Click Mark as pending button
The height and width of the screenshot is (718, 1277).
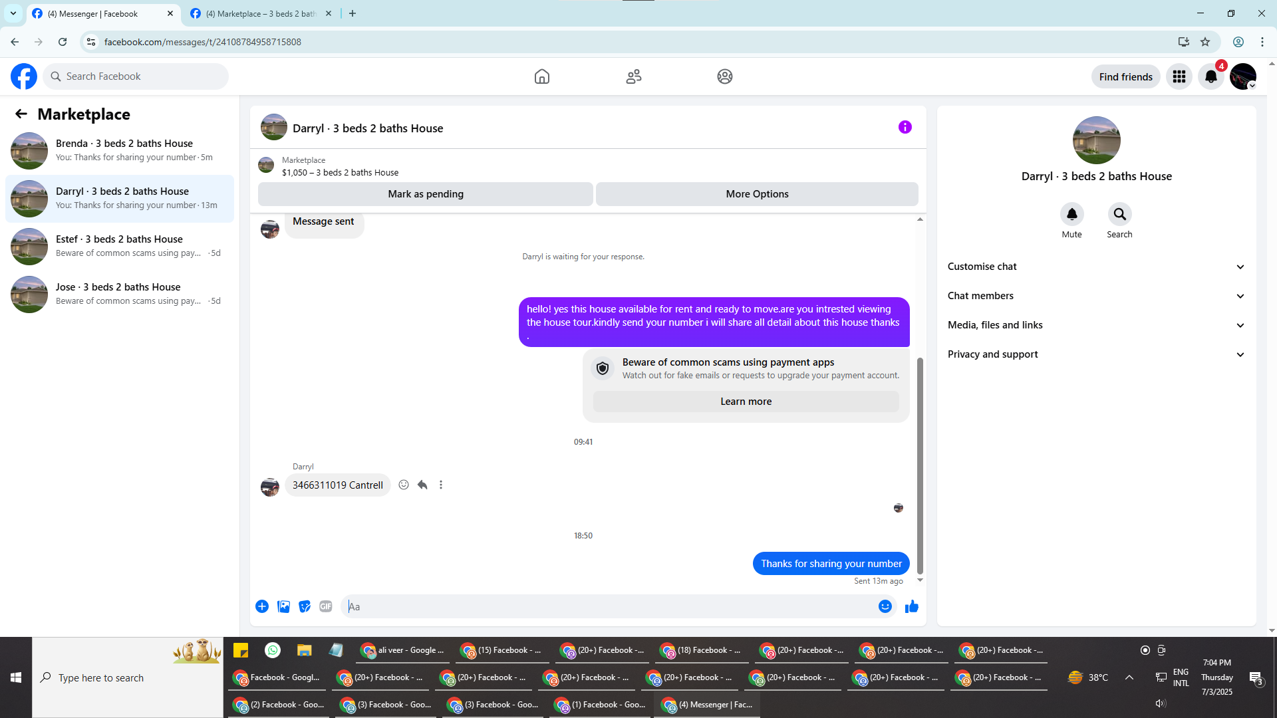[x=426, y=194]
